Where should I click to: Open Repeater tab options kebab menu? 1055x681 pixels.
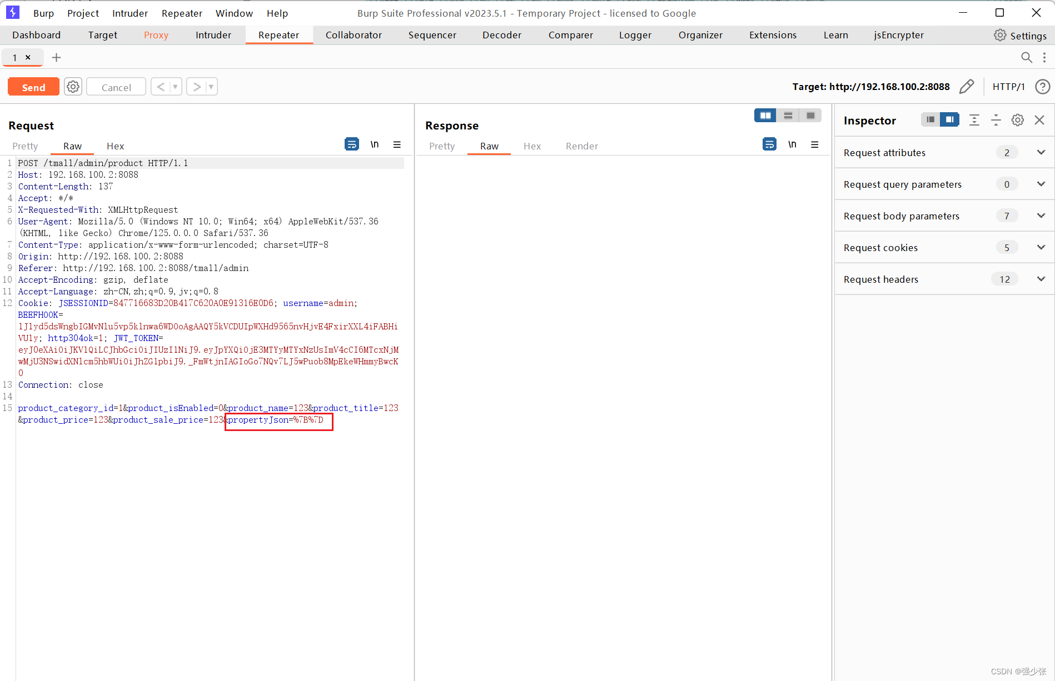pyautogui.click(x=1044, y=57)
